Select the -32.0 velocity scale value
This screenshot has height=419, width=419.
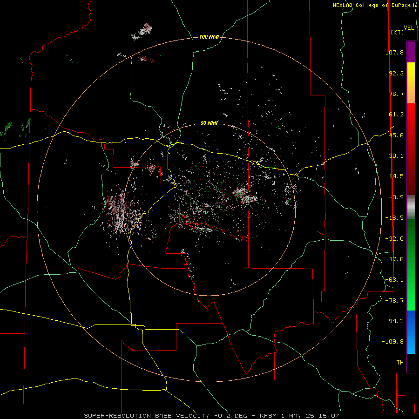point(394,239)
